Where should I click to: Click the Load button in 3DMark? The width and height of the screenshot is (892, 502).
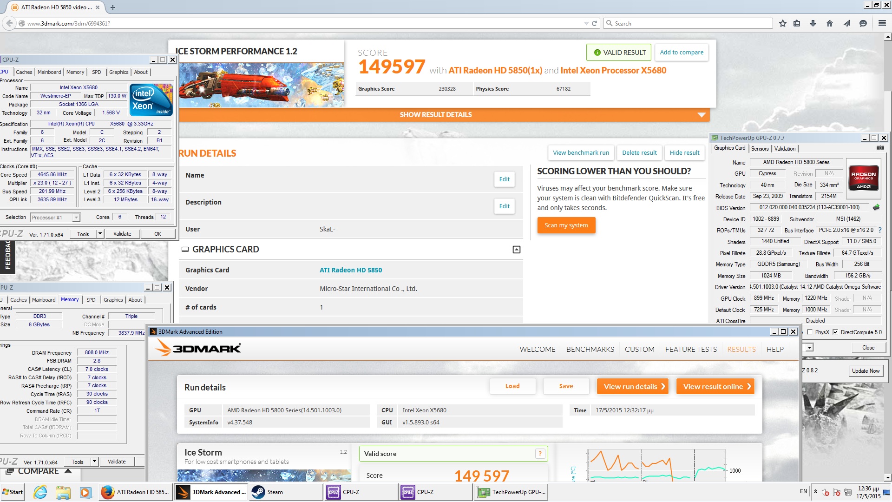coord(512,386)
